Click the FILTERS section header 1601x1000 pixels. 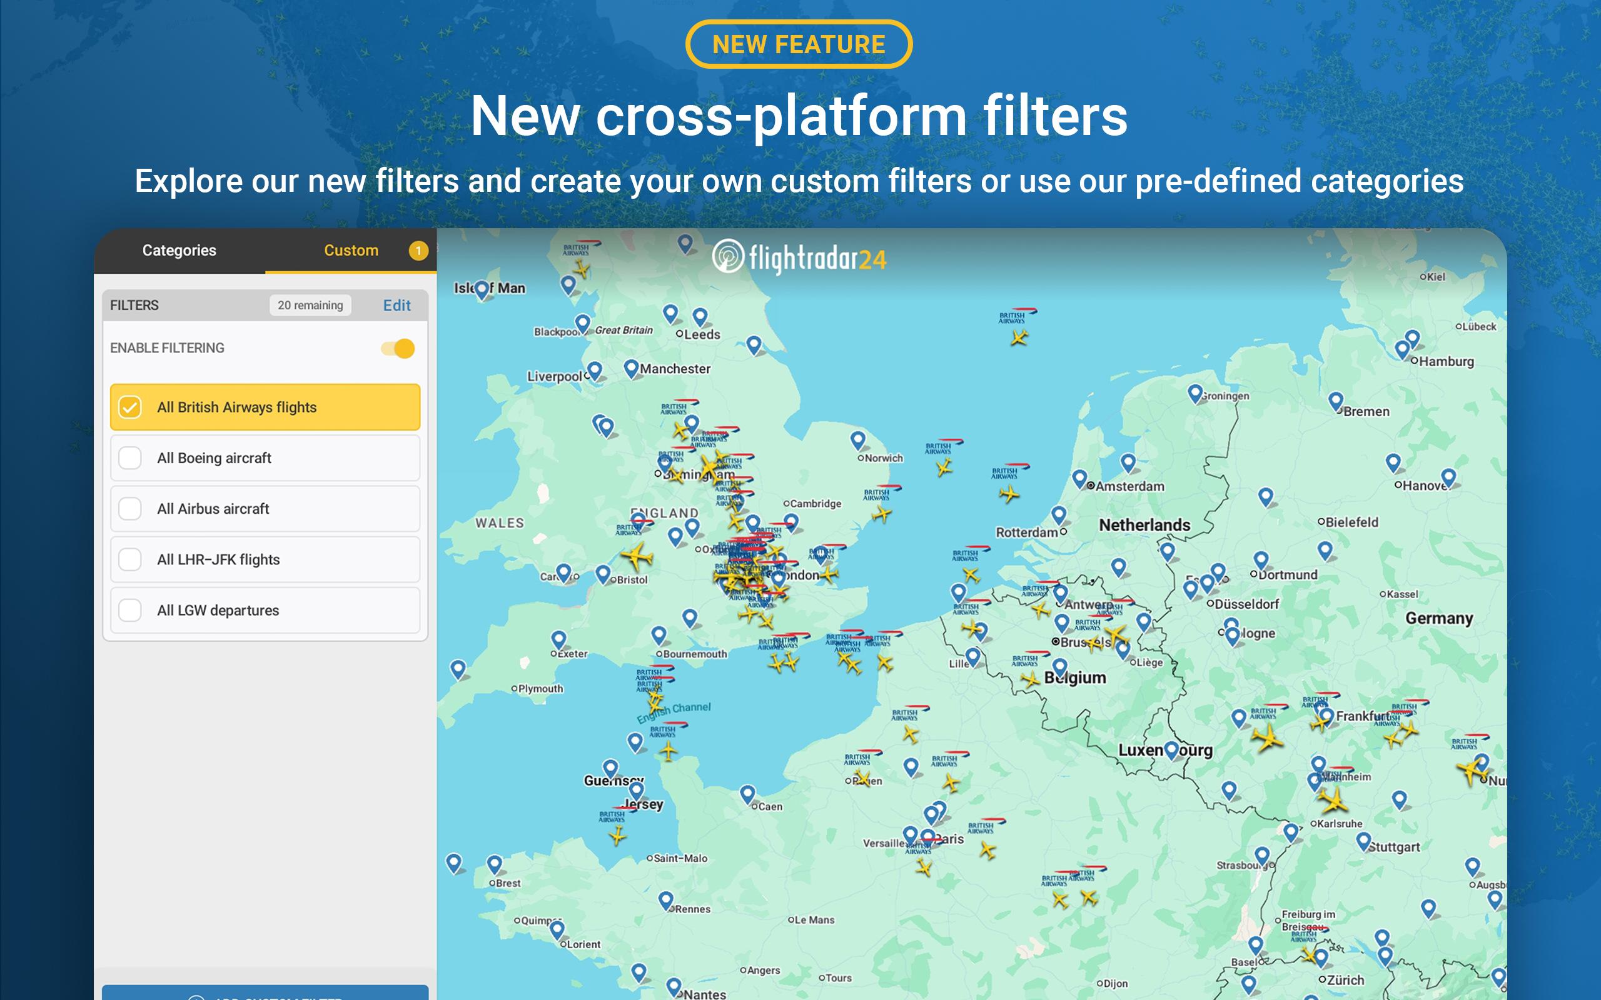pyautogui.click(x=134, y=305)
